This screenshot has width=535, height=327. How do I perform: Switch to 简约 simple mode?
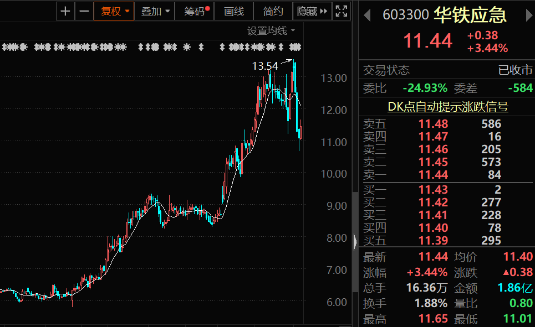click(273, 11)
